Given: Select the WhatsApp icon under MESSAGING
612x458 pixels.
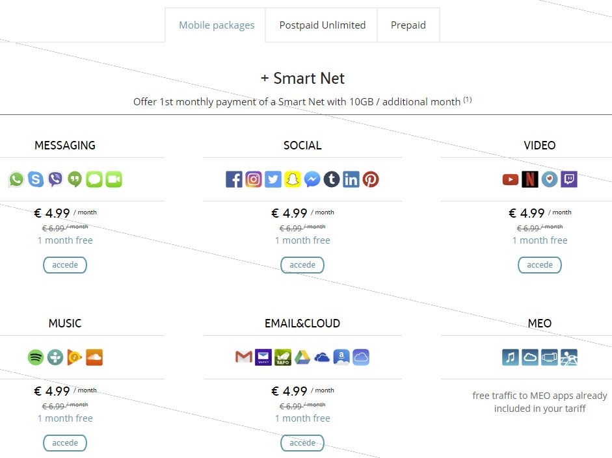Looking at the screenshot, I should [16, 179].
